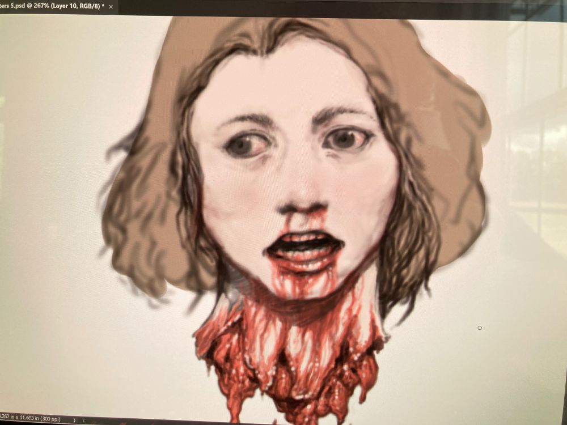567x425 pixels.
Task: Click the severed head artwork on the canvas
Action: (x=295, y=220)
